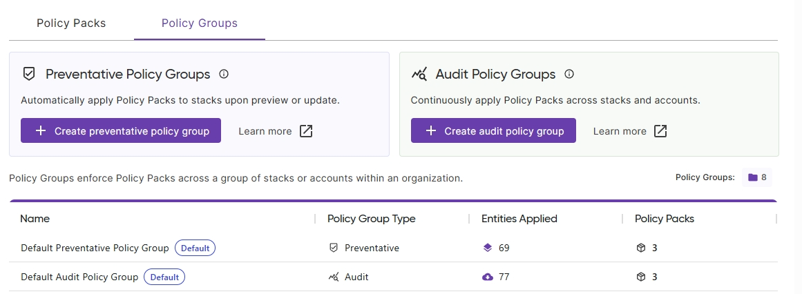The height and width of the screenshot is (294, 802).
Task: Create audit policy group
Action: (493, 131)
